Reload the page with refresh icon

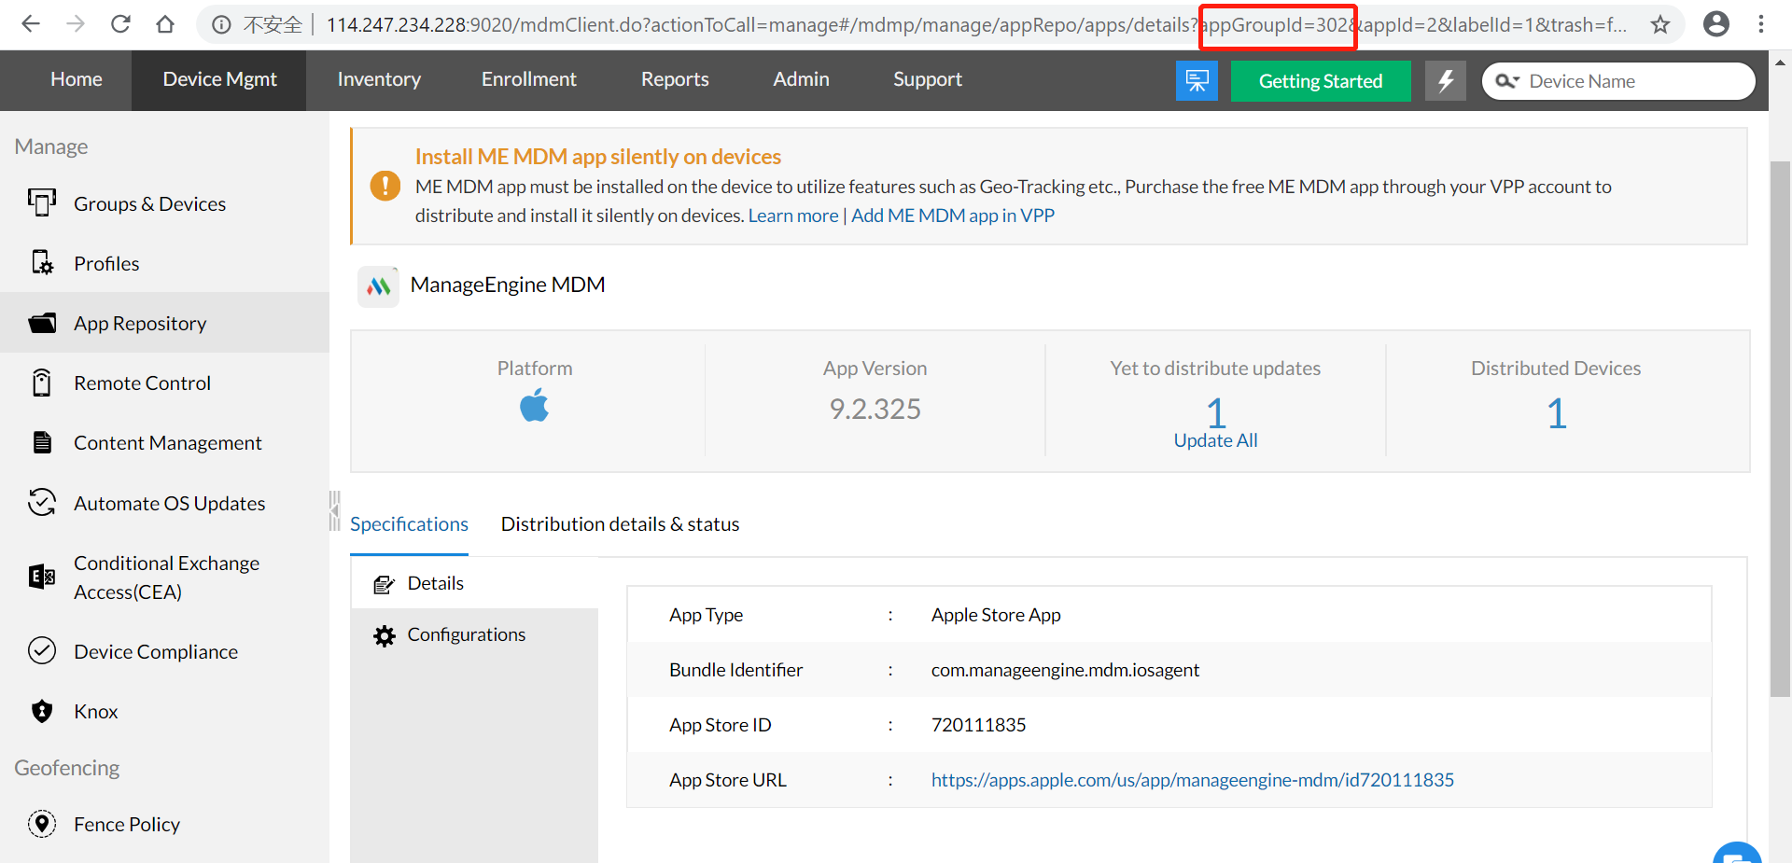120,24
